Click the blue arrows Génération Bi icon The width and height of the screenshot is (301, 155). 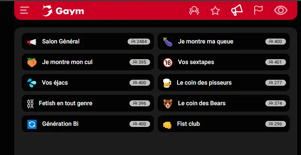click(32, 124)
